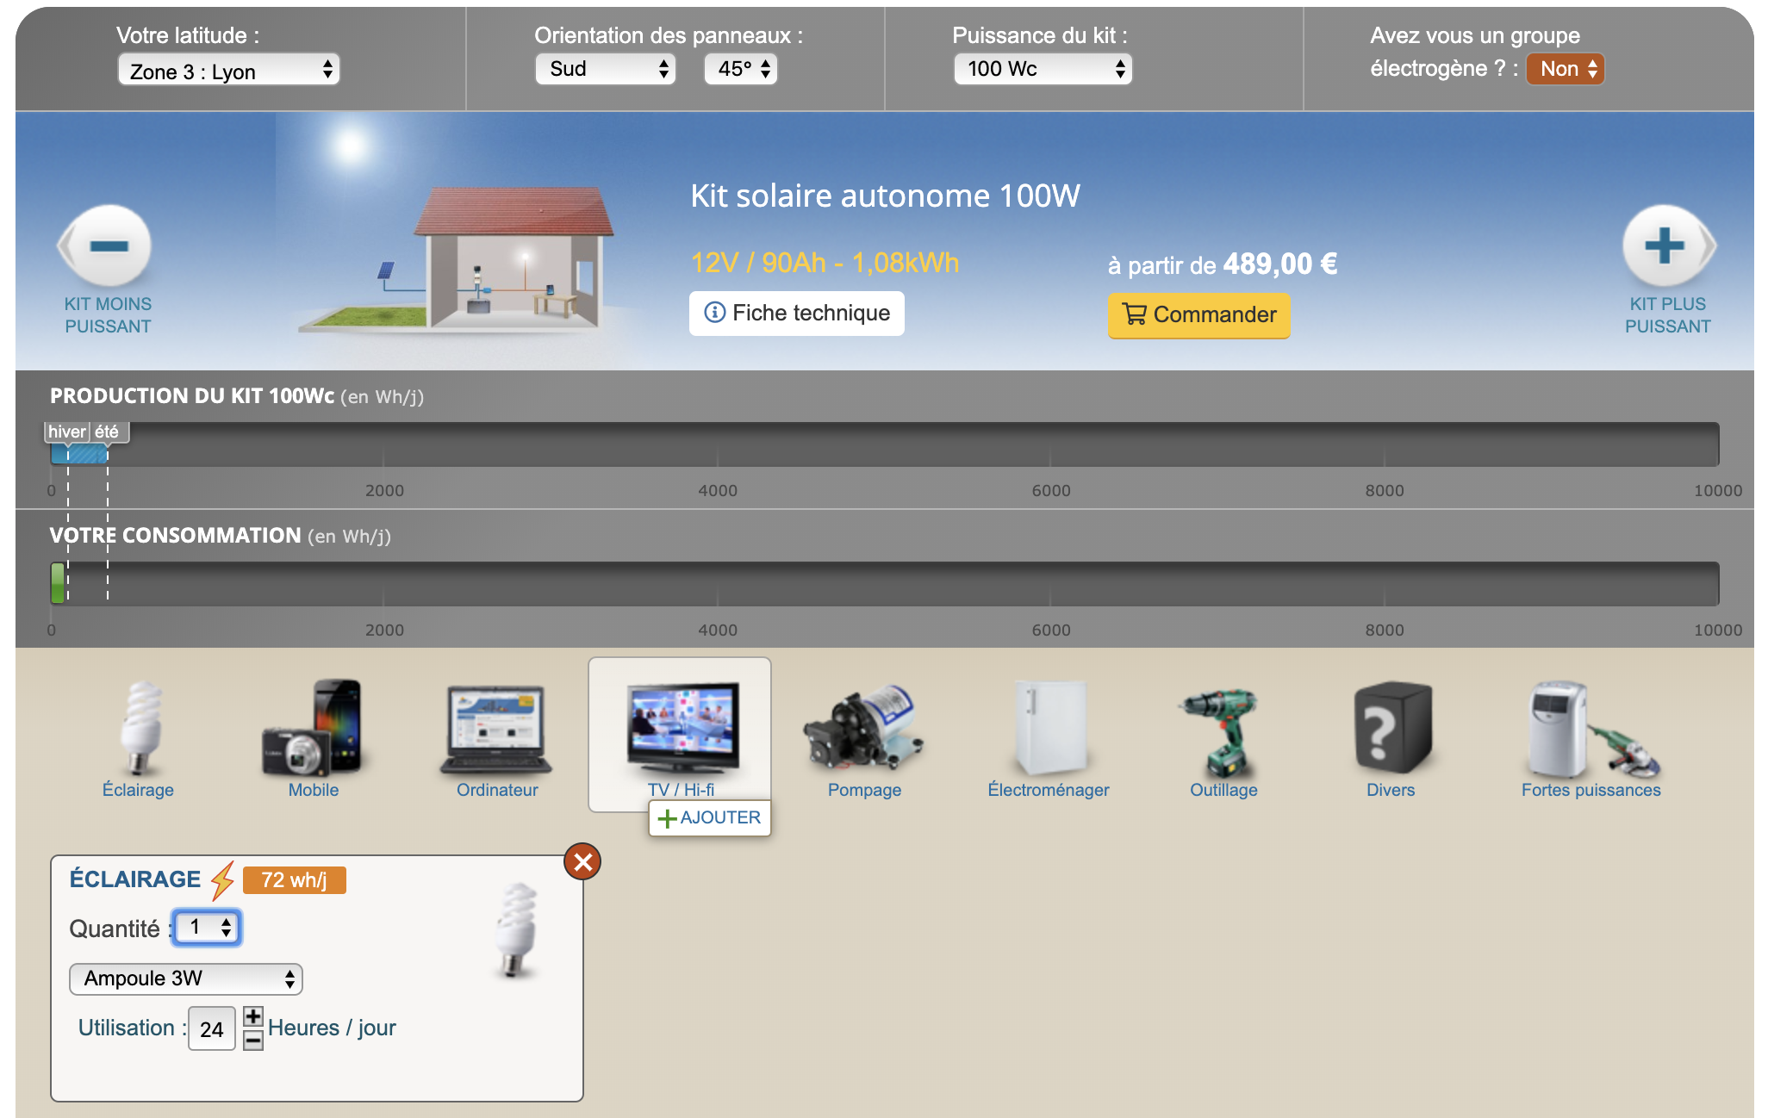
Task: Click the Éclairage light bulb category icon
Action: 139,730
